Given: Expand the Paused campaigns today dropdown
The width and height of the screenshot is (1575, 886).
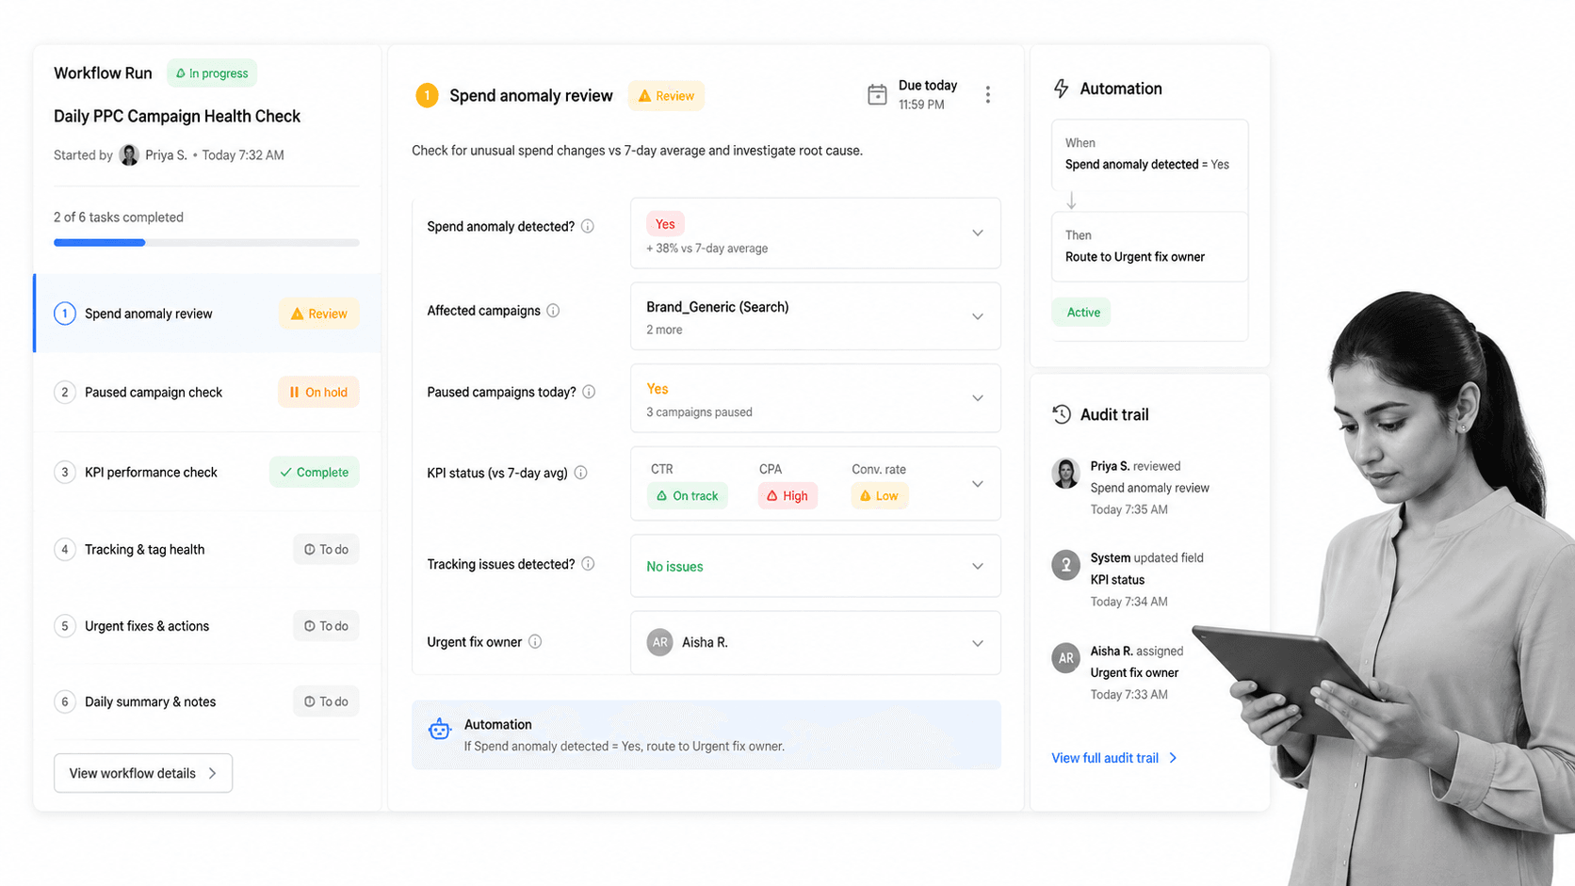Looking at the screenshot, I should (977, 398).
